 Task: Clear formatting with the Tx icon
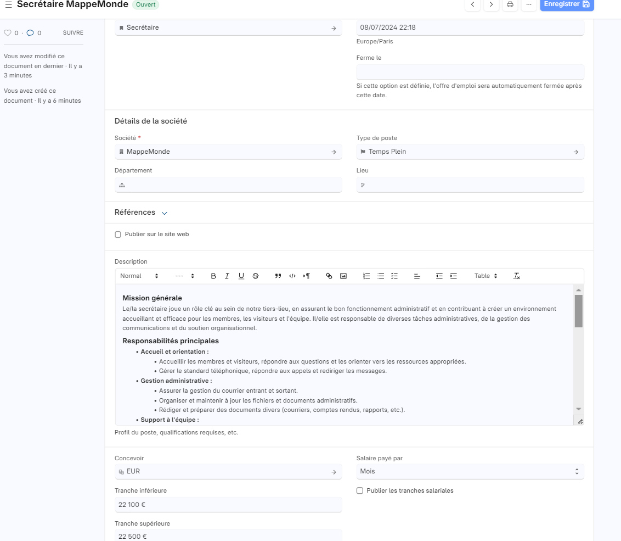click(516, 276)
